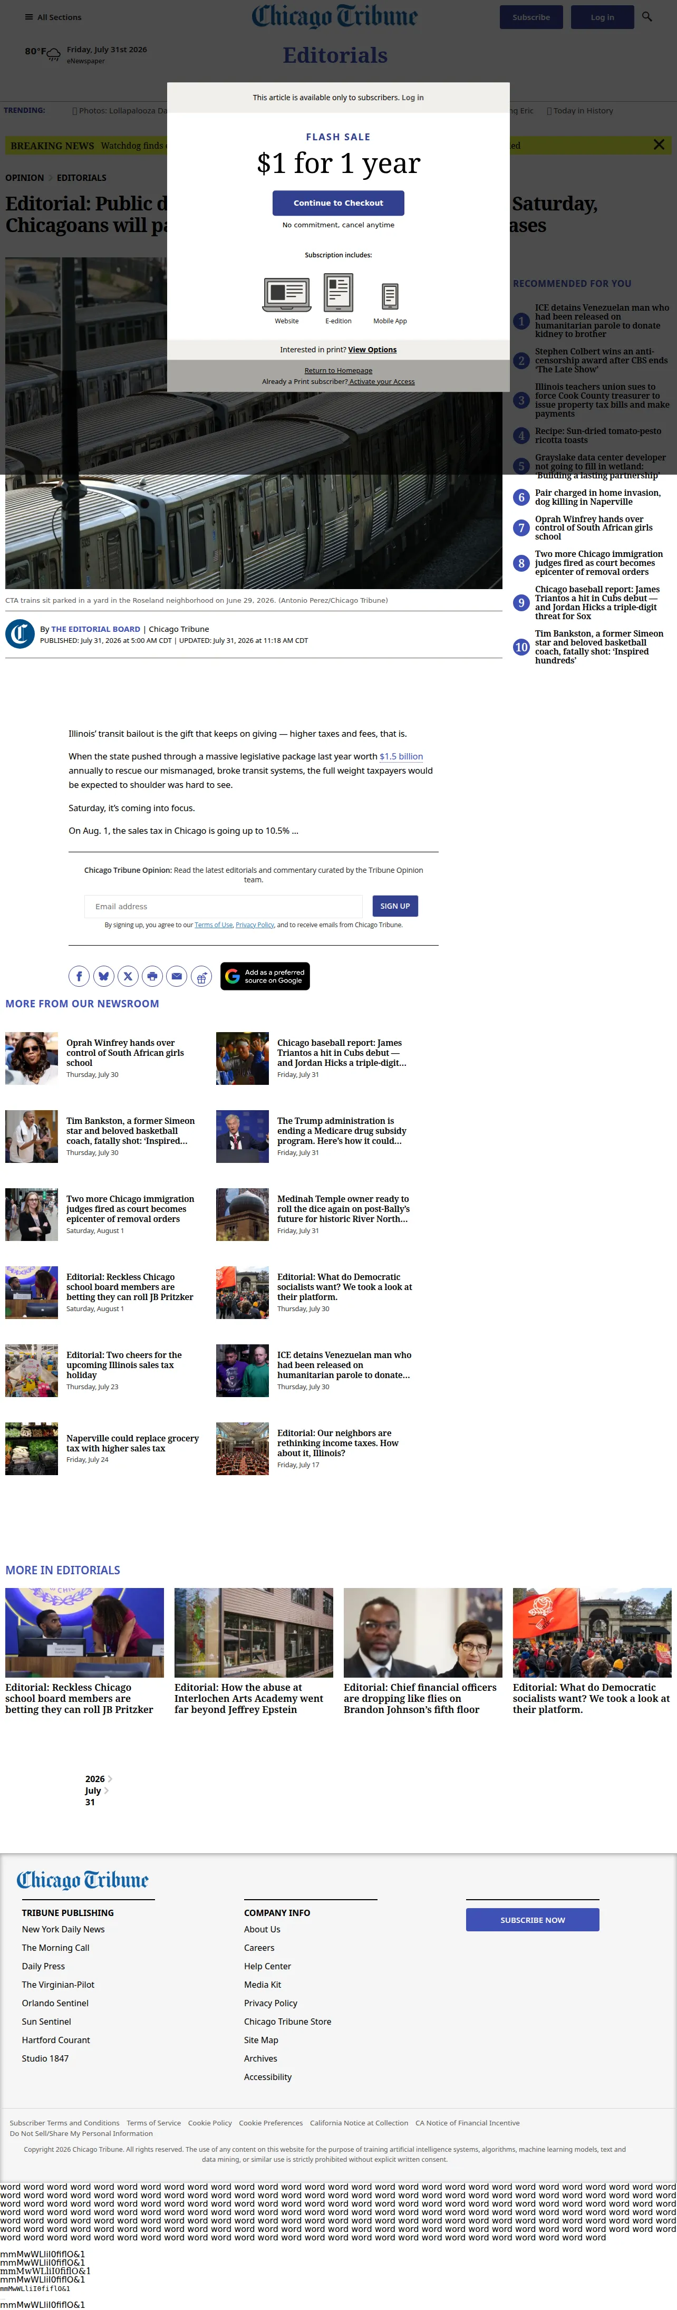Click the weather icon in header
Image resolution: width=677 pixels, height=2310 pixels.
point(55,55)
